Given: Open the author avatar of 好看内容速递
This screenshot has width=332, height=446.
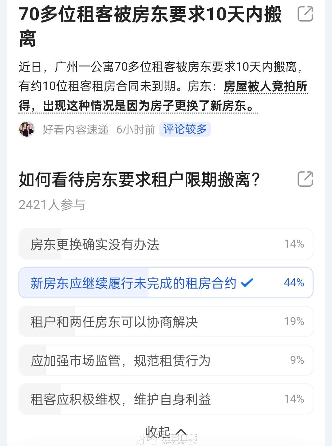Looking at the screenshot, I should pos(27,129).
